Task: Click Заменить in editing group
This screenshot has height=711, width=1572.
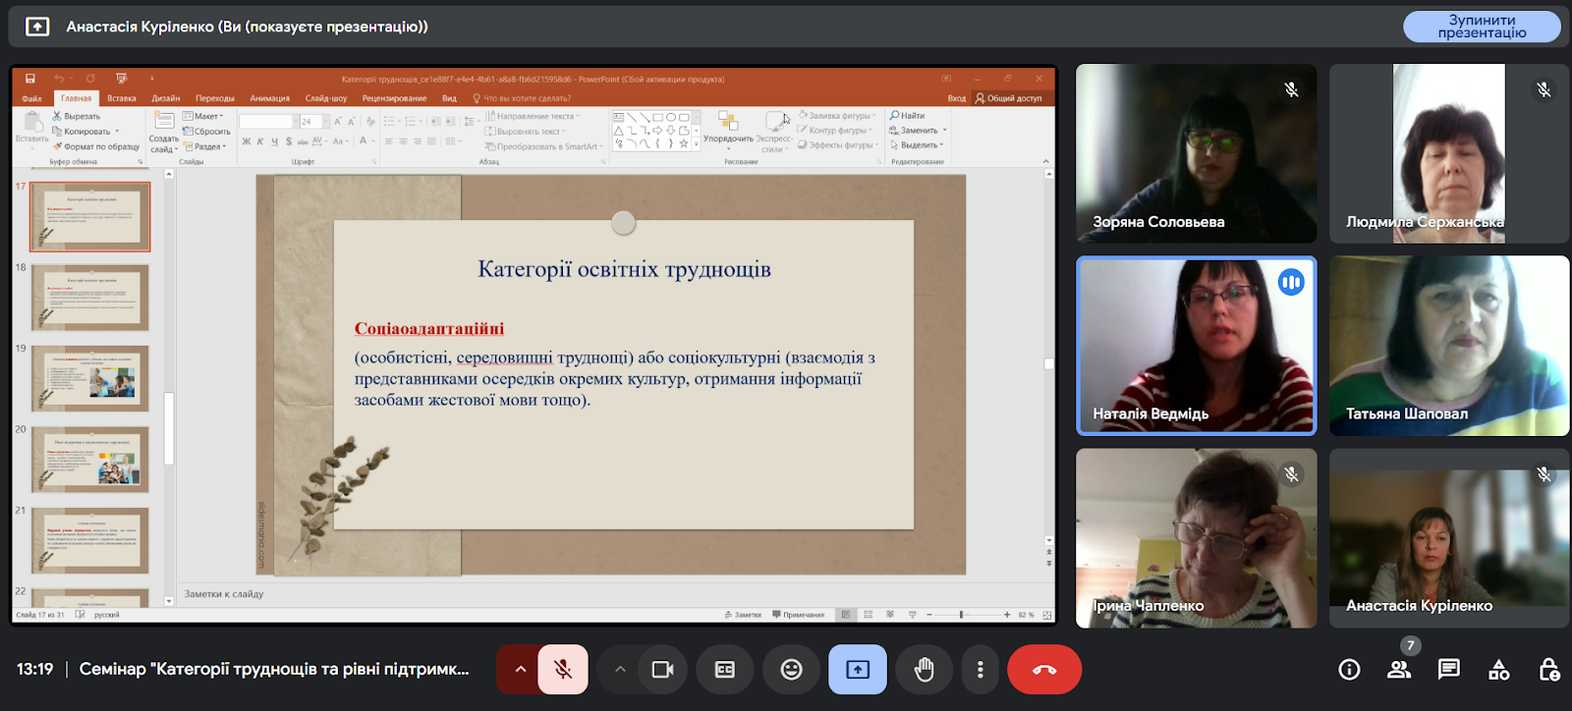Action: tap(918, 131)
